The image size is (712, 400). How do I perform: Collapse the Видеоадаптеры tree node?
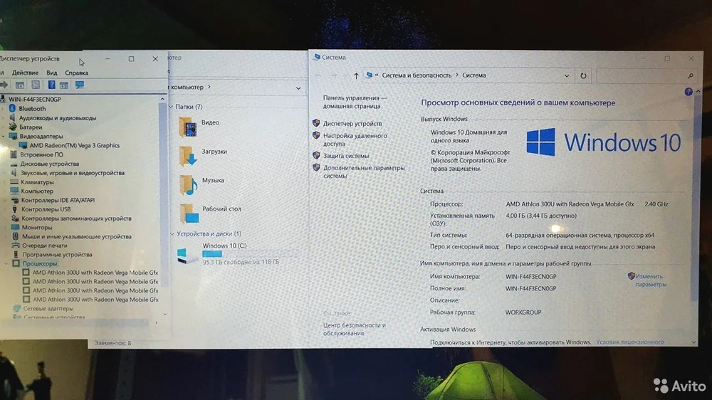pos(4,136)
